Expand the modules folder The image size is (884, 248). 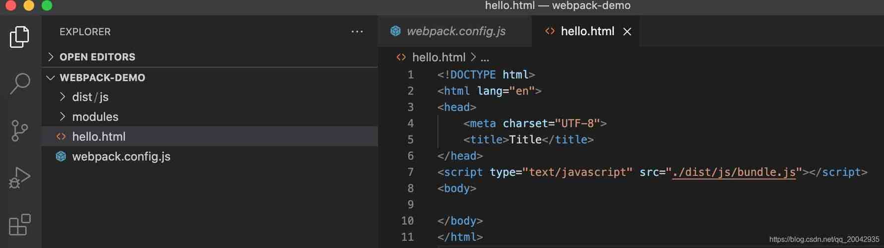point(63,117)
